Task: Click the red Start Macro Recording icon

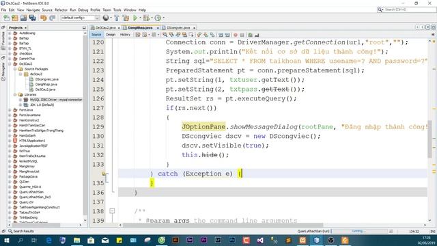Action: pyautogui.click(x=236, y=35)
